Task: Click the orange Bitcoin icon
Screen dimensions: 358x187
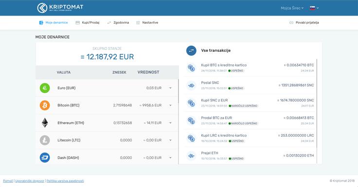Action: 45,105
